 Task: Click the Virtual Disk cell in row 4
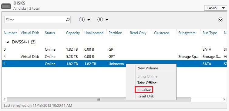[x=30, y=57]
